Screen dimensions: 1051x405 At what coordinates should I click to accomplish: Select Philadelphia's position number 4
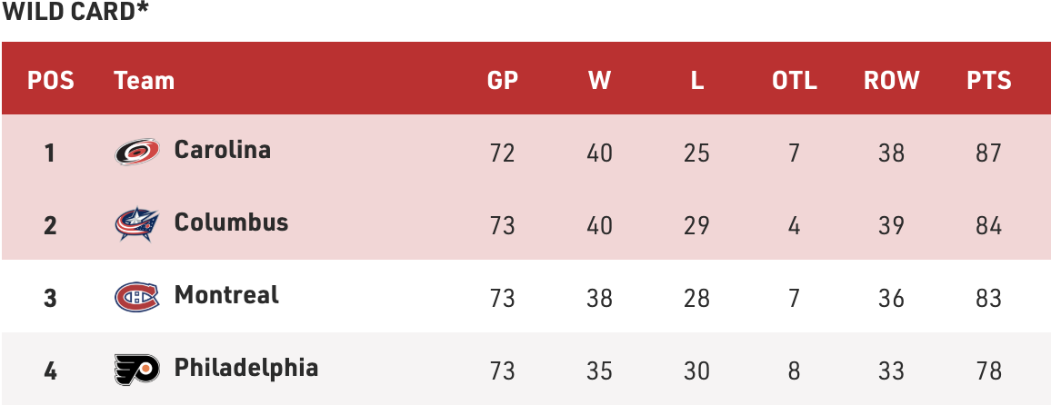click(x=50, y=370)
